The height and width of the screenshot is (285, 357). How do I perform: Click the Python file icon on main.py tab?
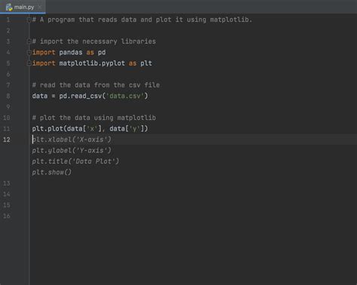(9, 8)
